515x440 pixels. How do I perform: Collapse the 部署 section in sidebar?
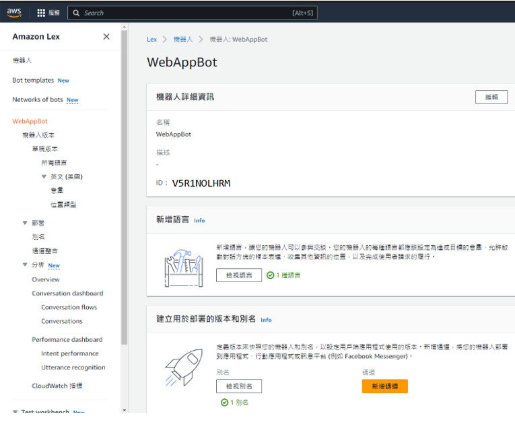[x=25, y=222]
